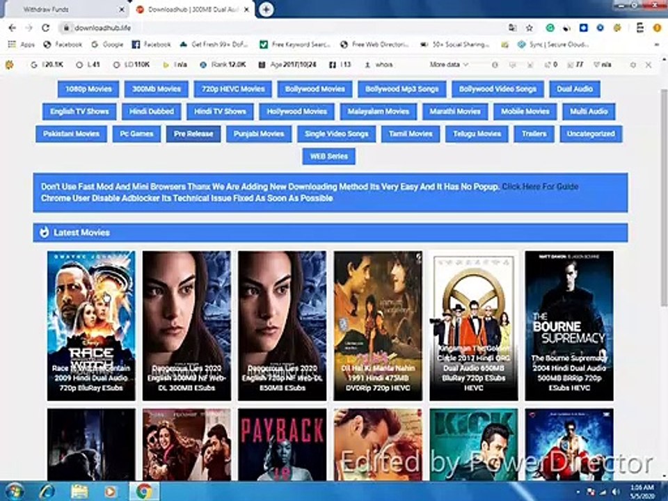Open English TV Shows category

[79, 111]
